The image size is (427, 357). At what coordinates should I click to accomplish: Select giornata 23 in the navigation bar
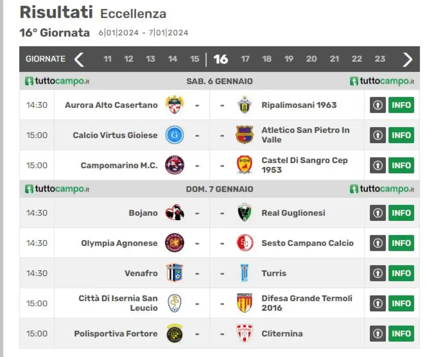click(380, 59)
